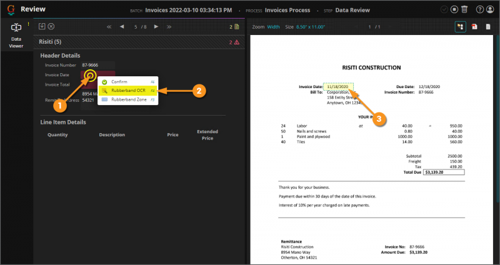500x265 pixels.
Task: Switch to blank page view icon
Action: click(488, 27)
